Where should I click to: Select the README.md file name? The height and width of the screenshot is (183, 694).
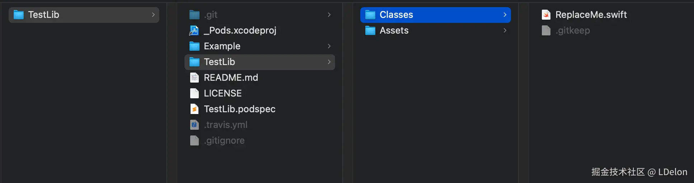[231, 78]
